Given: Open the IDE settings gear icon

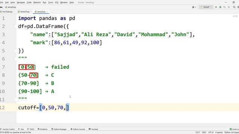Looking at the screenshot, I should (238, 7).
